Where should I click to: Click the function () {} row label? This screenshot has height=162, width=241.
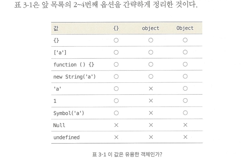pos(74,64)
